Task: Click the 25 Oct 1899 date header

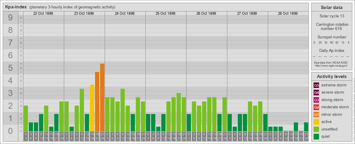Action: tap(165, 13)
